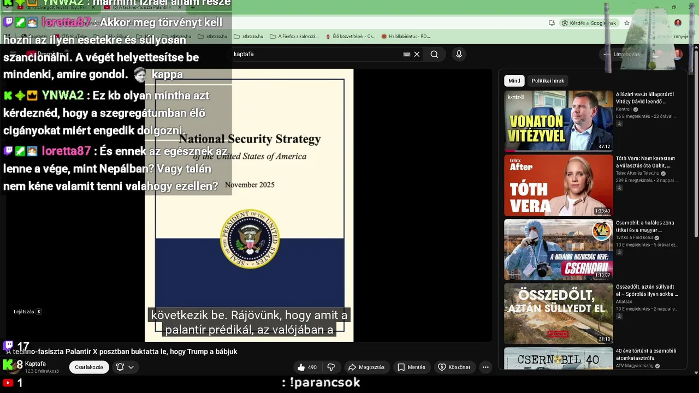
Task: Clear the 'kaptafa' search text with X
Action: [417, 54]
